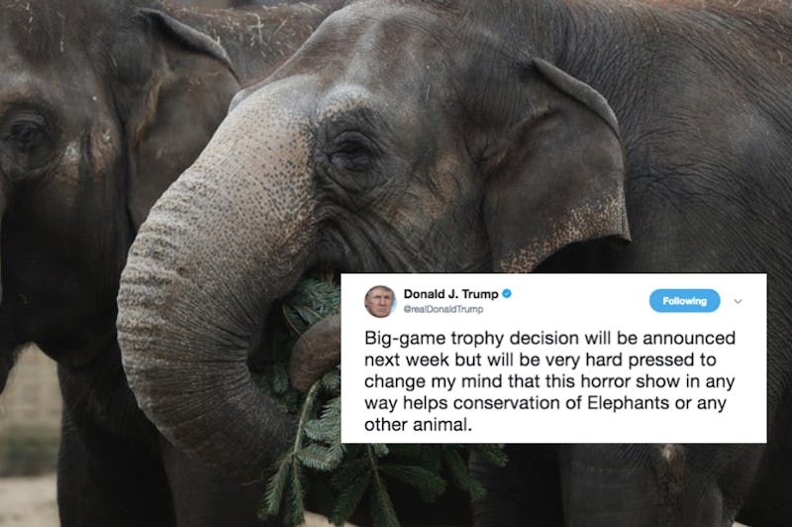Open Donald J. Trump profile avatar
The height and width of the screenshot is (527, 792).
[380, 302]
